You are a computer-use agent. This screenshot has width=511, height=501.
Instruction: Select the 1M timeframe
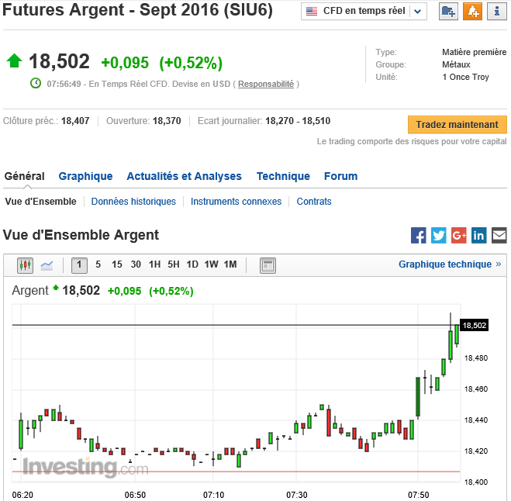click(230, 264)
